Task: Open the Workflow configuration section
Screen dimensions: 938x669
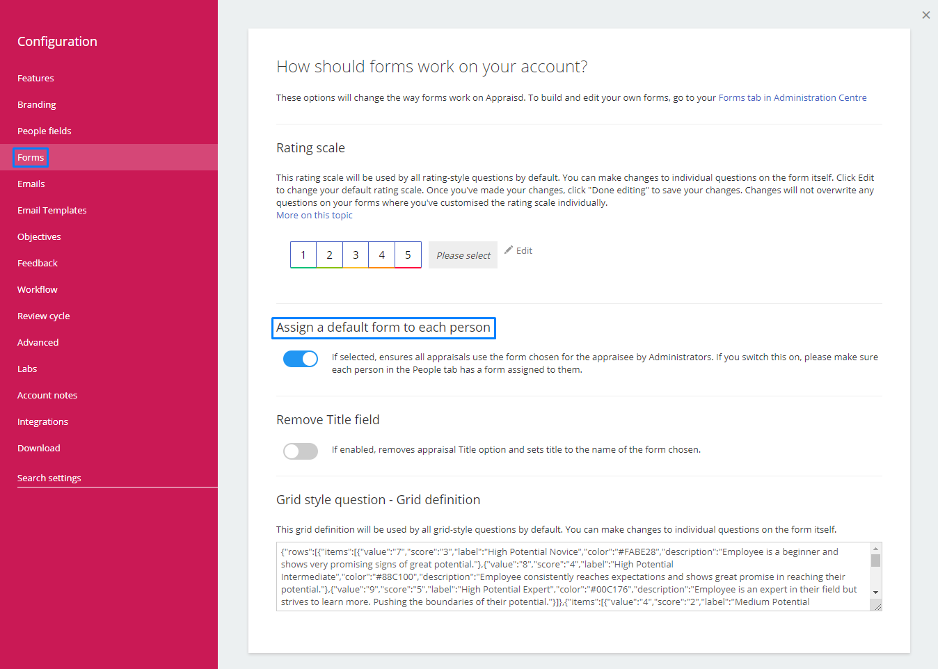Action: (x=38, y=289)
